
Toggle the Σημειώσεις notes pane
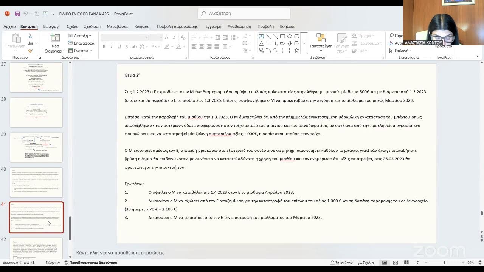click(341, 263)
